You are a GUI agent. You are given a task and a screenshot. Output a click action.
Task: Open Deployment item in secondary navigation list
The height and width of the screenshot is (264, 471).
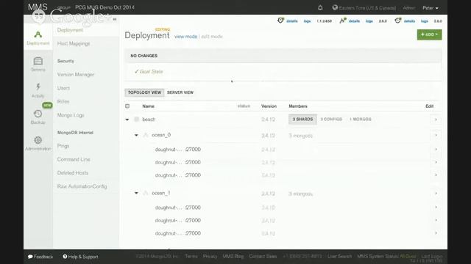click(x=70, y=30)
